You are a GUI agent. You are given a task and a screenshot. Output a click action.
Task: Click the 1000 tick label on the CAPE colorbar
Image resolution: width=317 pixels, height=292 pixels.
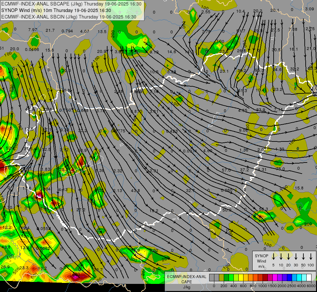coord(263,286)
